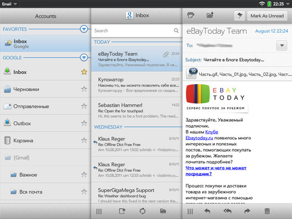Open Klaus Reger message from 12:33
292x219 pixels.
tap(137, 170)
